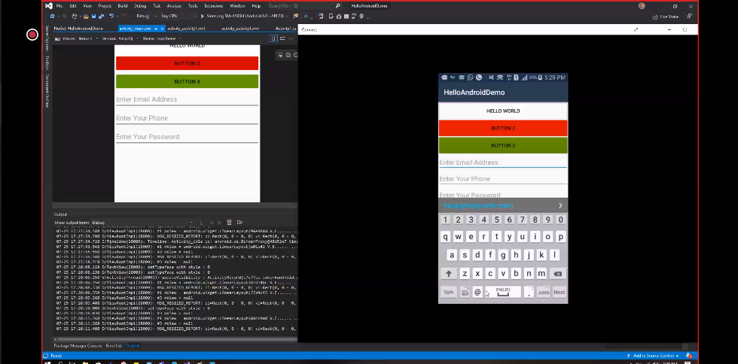The width and height of the screenshot is (738, 364).
Task: Tap the backspace key on phone keyboard
Action: [558, 274]
